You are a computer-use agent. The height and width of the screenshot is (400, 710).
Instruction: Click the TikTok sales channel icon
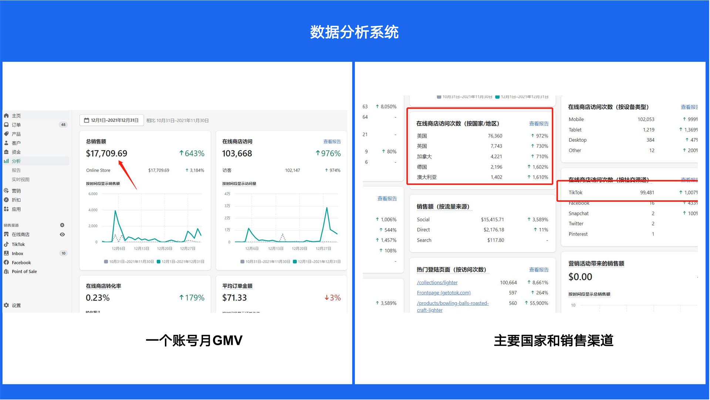click(x=6, y=244)
